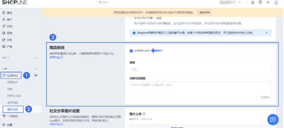Open 客户 in the sidebar
The width and height of the screenshot is (284, 128).
click(x=7, y=20)
